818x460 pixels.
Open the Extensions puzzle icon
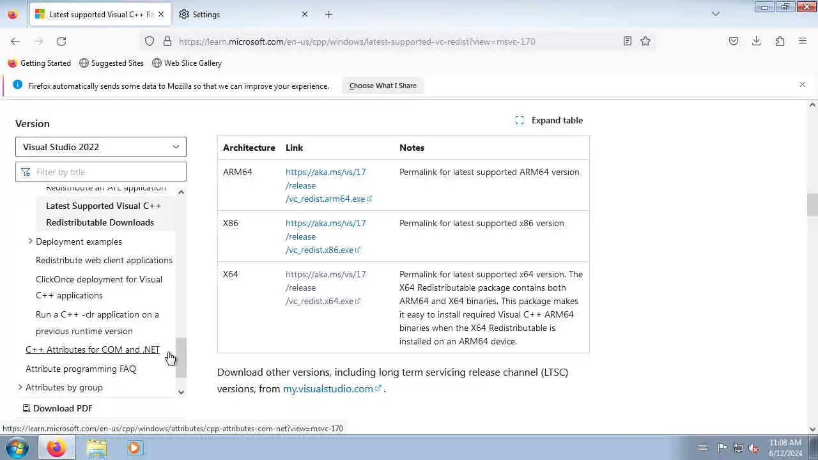[x=780, y=42]
